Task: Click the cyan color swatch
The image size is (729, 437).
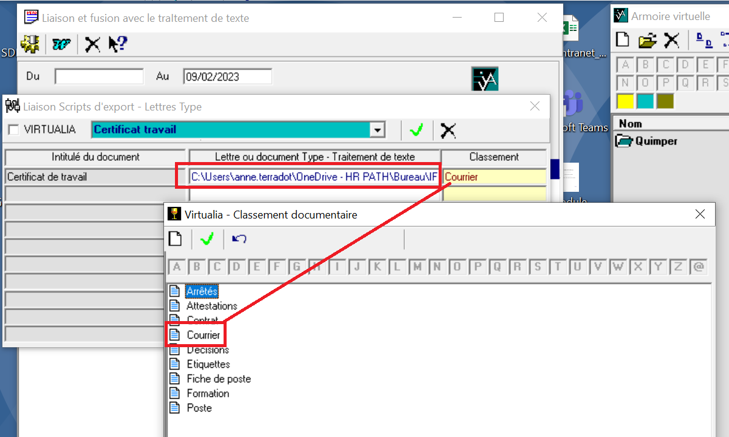Action: [645, 101]
